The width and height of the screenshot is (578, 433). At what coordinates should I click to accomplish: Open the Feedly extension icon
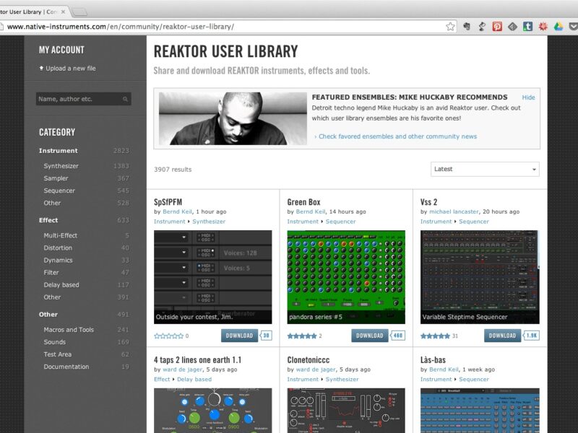coord(512,26)
